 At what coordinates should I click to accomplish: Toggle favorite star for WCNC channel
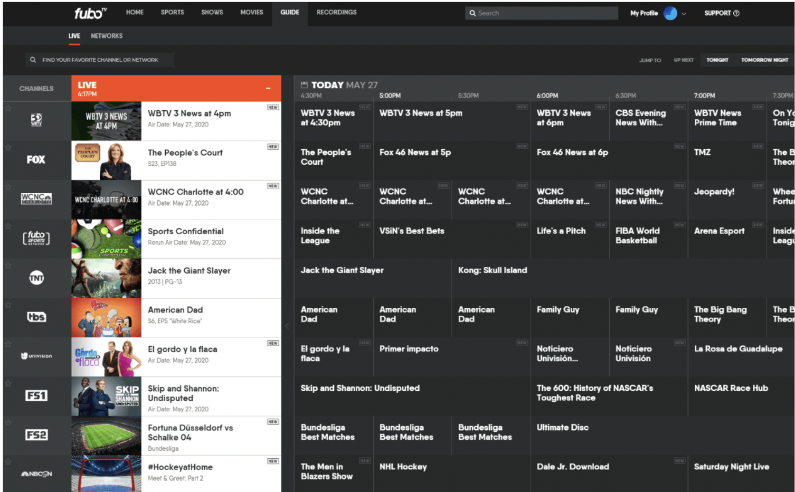[8, 187]
